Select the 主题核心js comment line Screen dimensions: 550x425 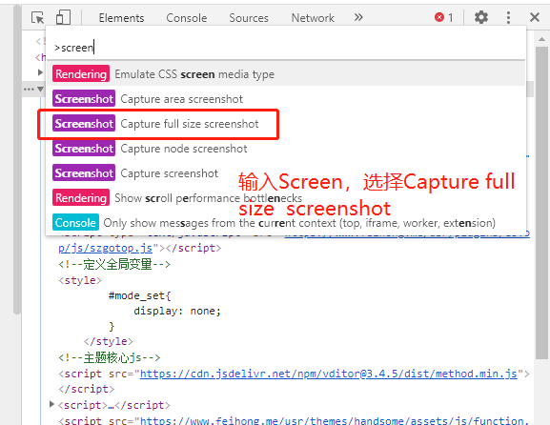coord(109,357)
